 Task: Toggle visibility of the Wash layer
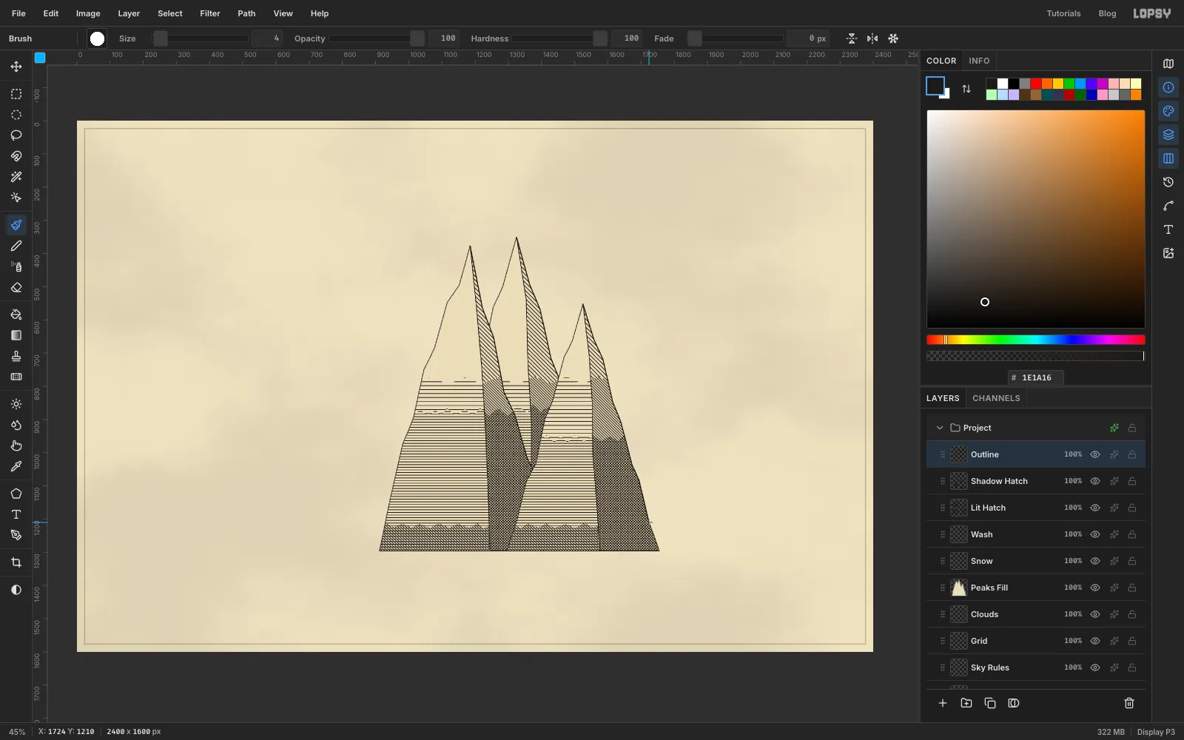click(x=1095, y=534)
